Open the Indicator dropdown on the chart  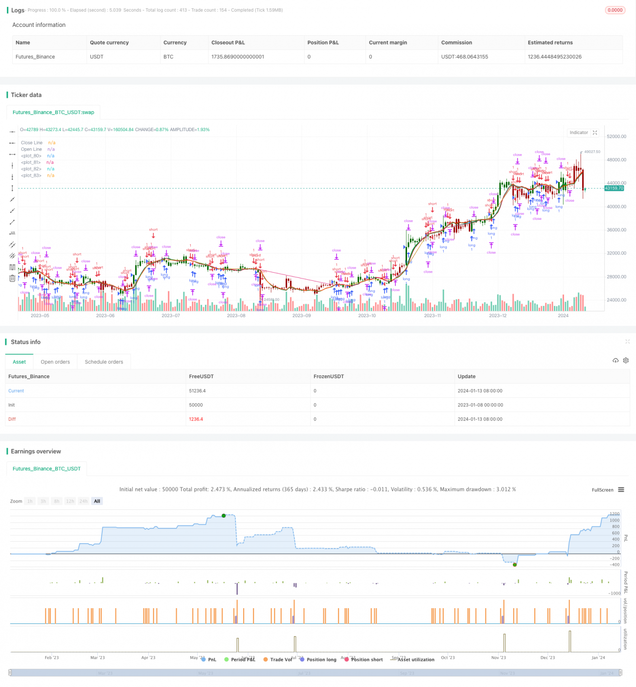pos(578,133)
